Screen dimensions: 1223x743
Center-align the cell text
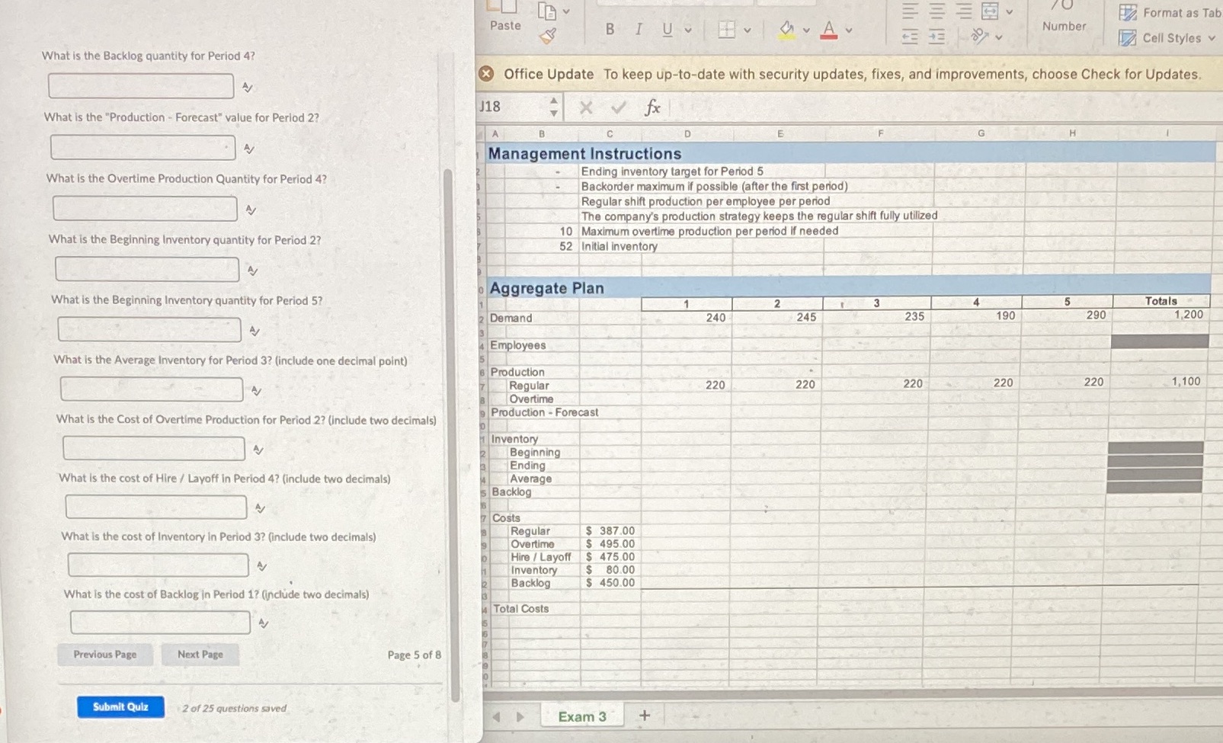(x=937, y=11)
